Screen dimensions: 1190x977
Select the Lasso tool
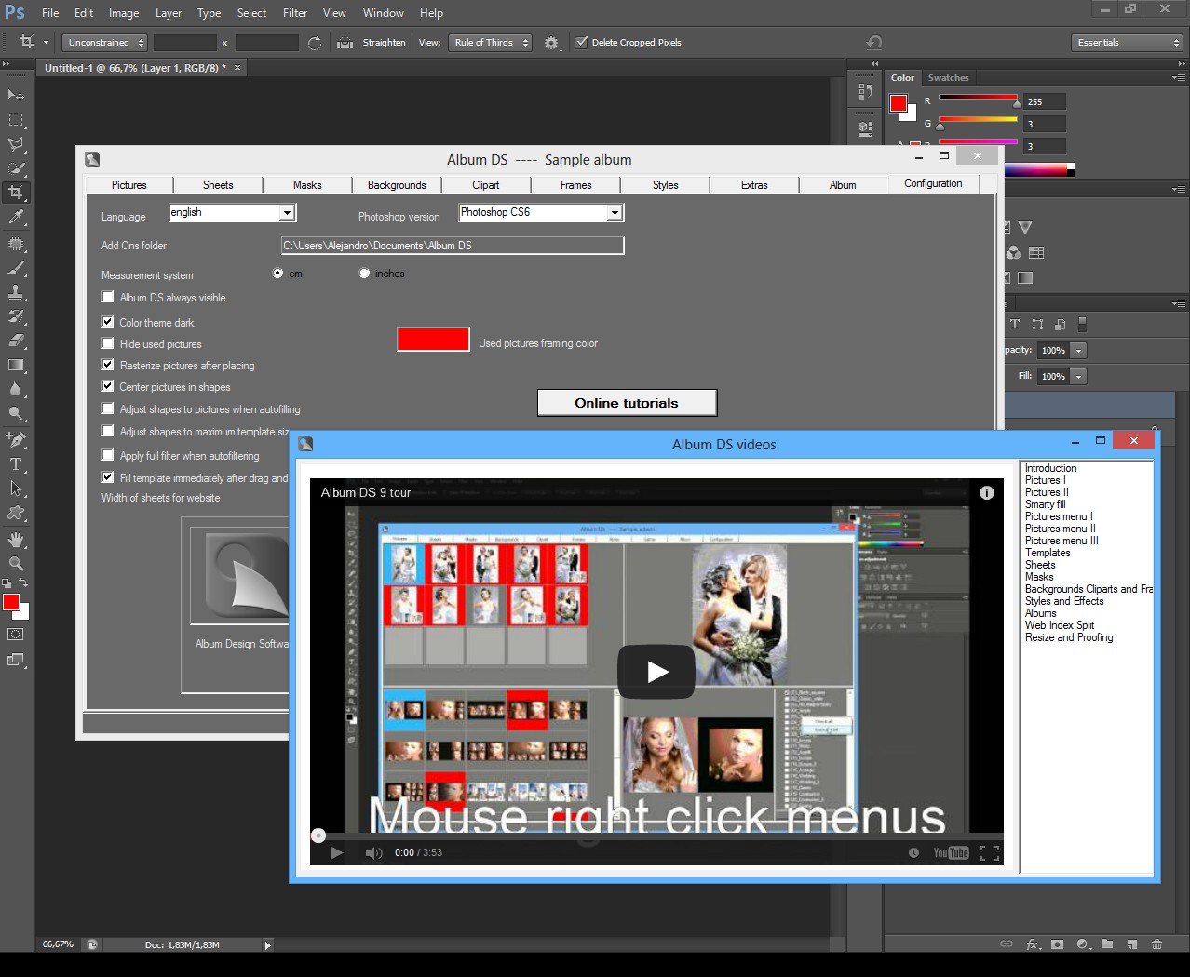(16, 144)
